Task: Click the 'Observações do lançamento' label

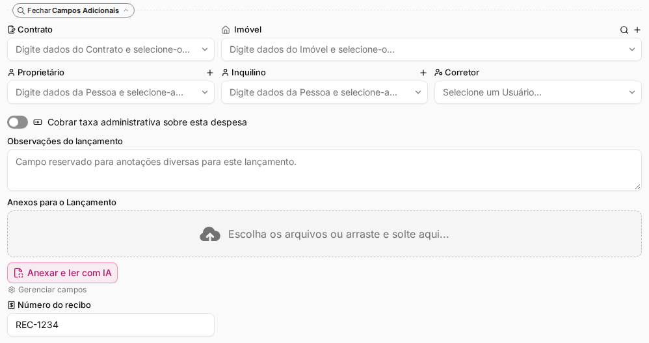Action: (65, 142)
